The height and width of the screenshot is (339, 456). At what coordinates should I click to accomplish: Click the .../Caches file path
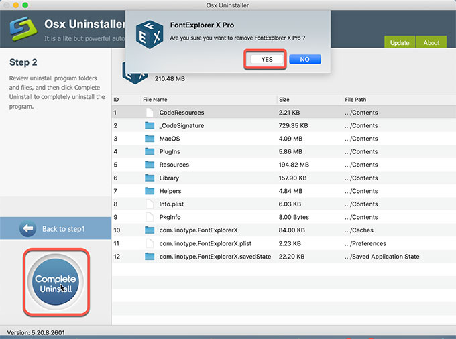(359, 230)
